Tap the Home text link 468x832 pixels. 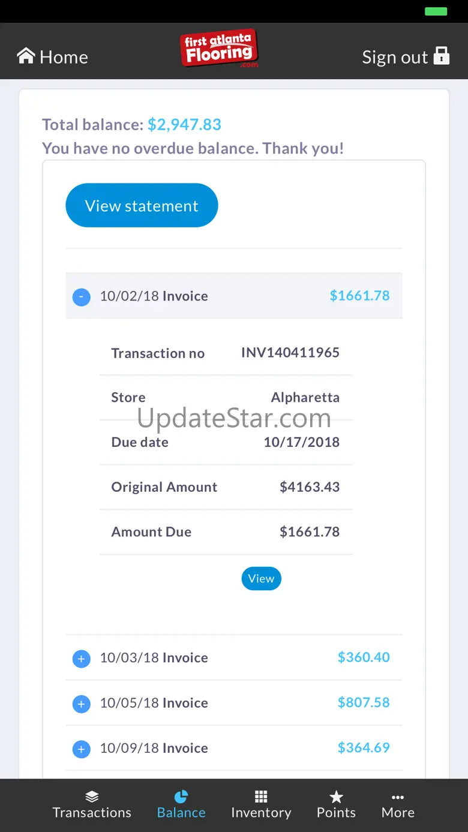pos(64,58)
